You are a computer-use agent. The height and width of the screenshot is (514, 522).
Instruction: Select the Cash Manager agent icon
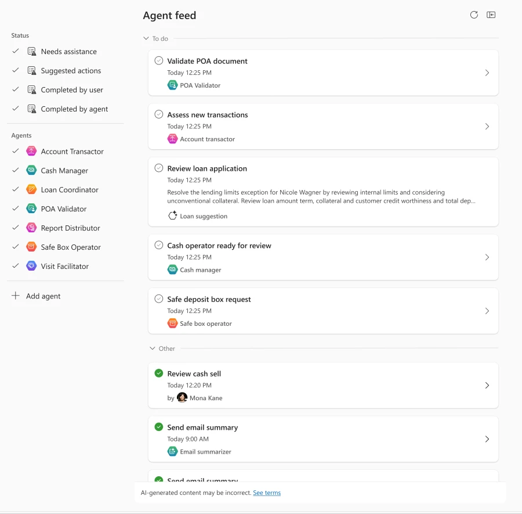[x=31, y=170]
